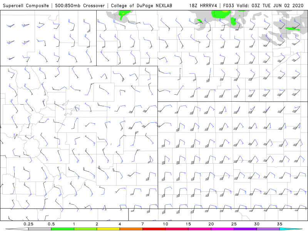Click the 0.25 legend value
Image resolution: width=308 pixels, height=231 pixels.
[28, 224]
